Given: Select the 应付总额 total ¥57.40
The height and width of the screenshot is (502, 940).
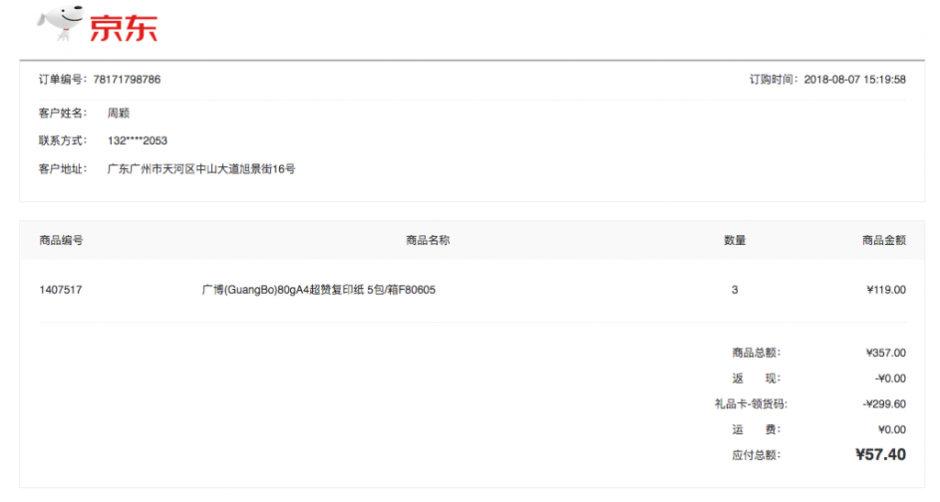Looking at the screenshot, I should tap(879, 454).
